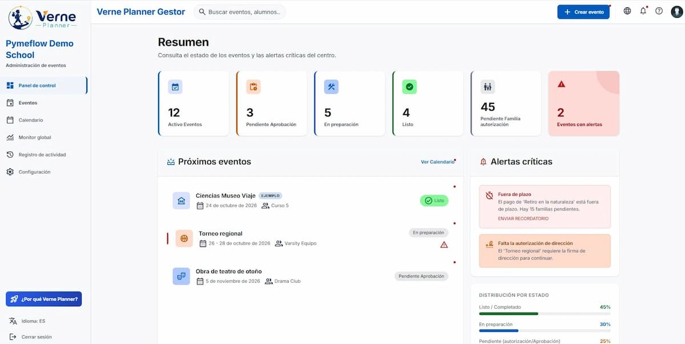Open the Eventos con alertas card
Image resolution: width=685 pixels, height=344 pixels.
584,103
